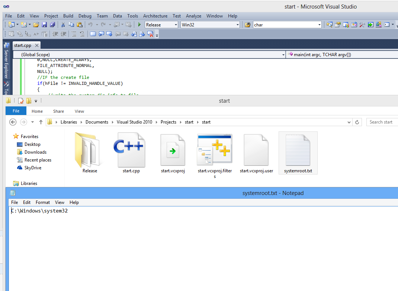The image size is (398, 291).
Task: Clear all bookmarks with red X icon
Action: (150, 34)
